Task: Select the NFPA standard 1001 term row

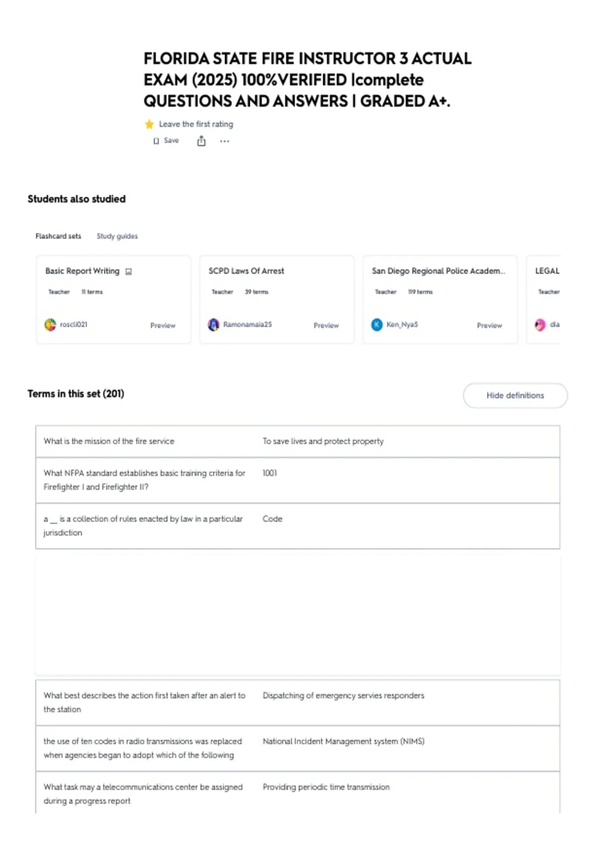Action: click(x=297, y=480)
